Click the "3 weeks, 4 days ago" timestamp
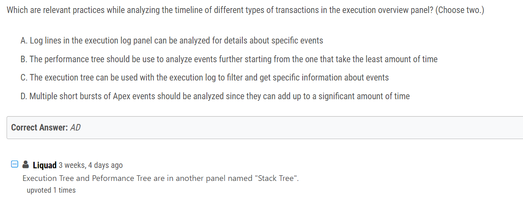This screenshot has height=198, width=523. 91,165
